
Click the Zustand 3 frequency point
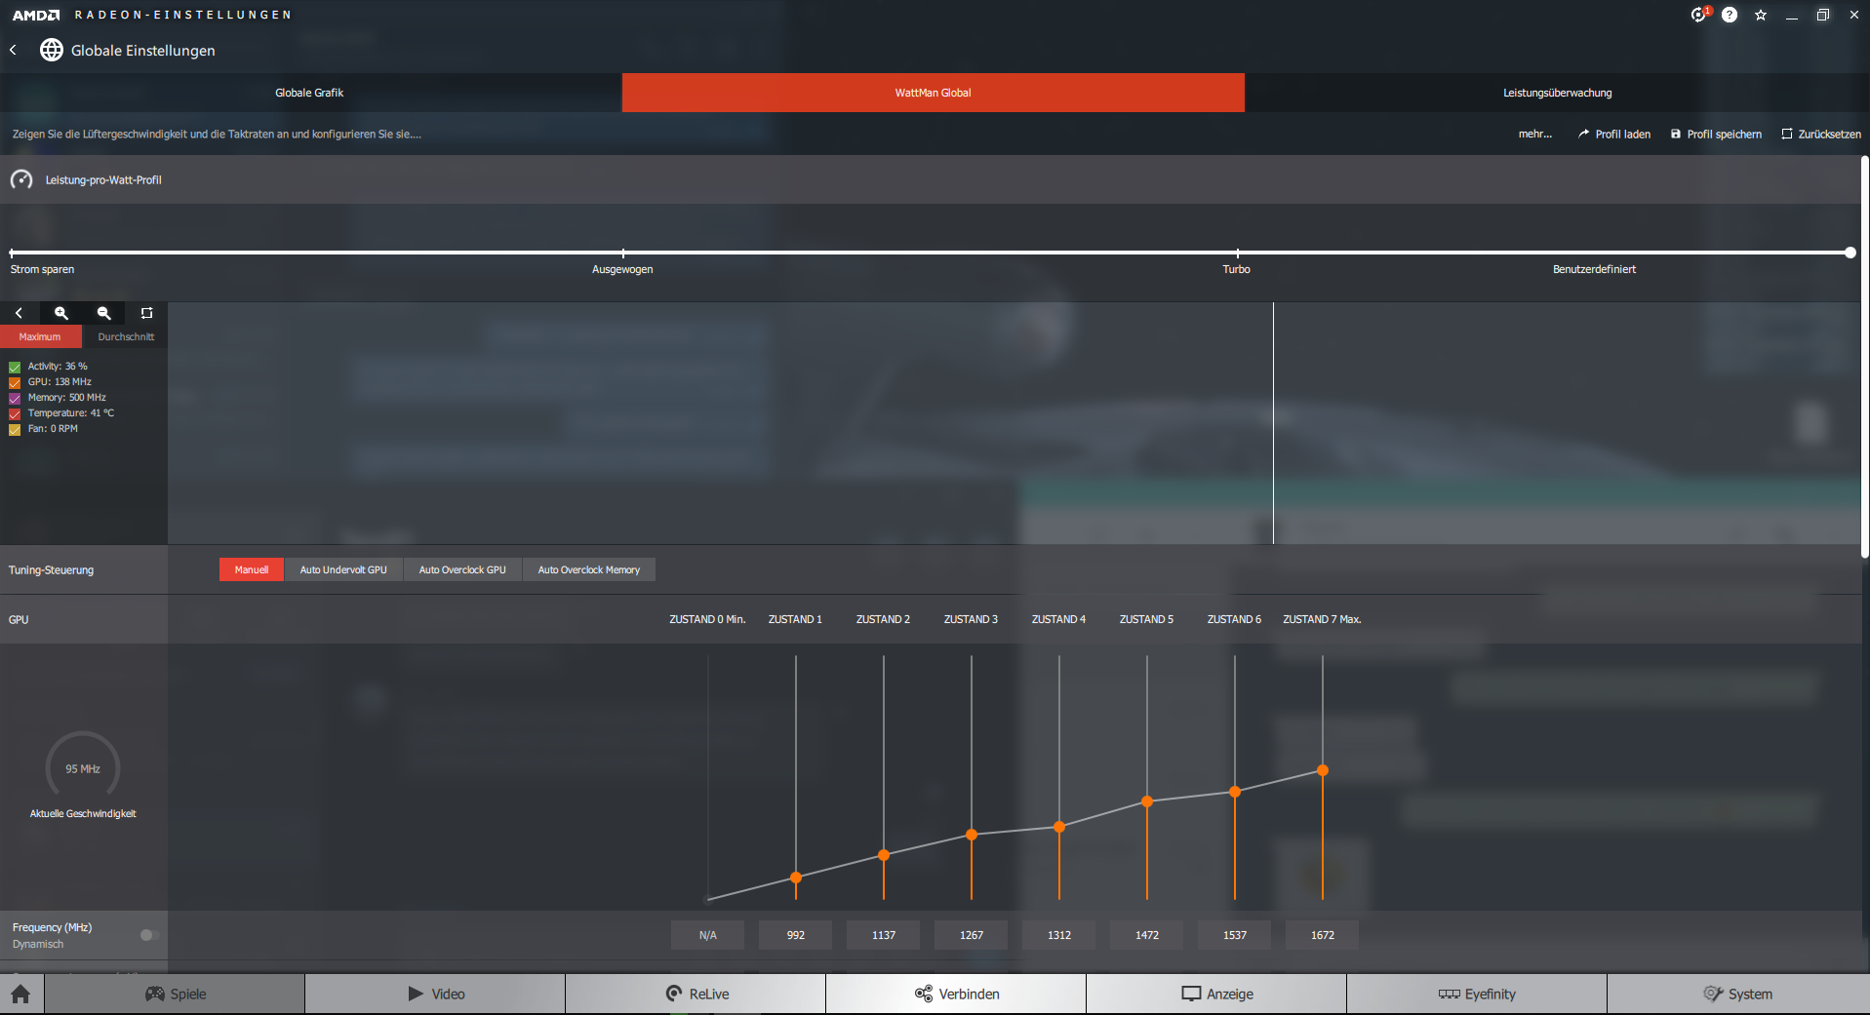tap(972, 835)
